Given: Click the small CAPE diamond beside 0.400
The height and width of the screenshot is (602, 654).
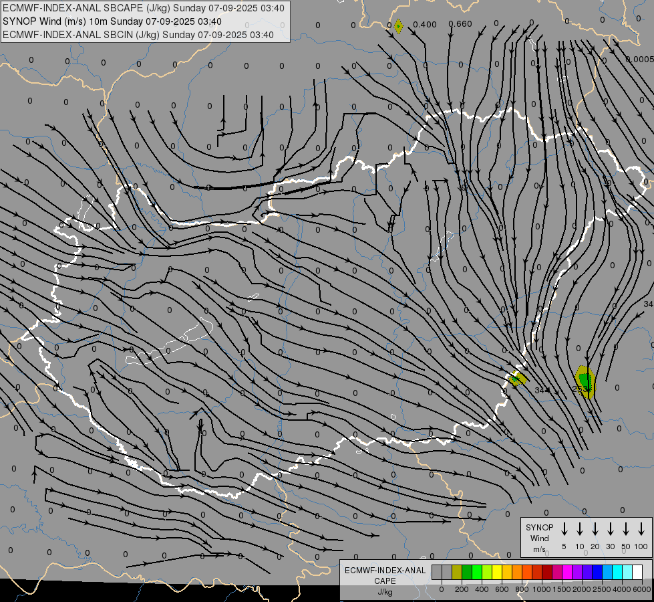Looking at the screenshot, I should [398, 26].
